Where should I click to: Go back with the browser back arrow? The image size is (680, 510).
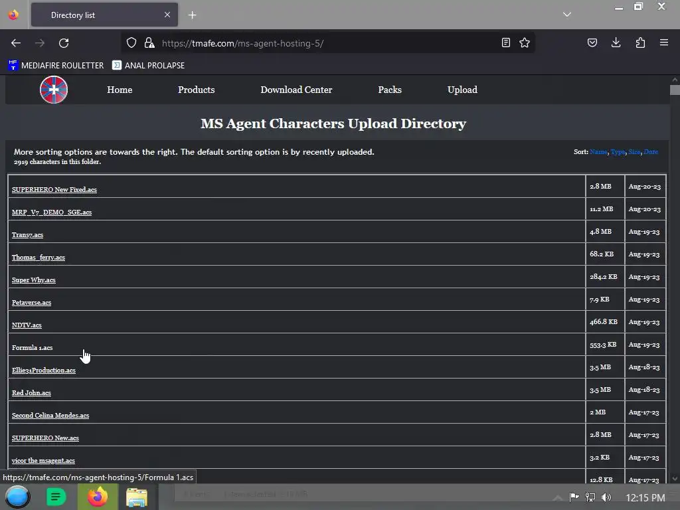click(x=16, y=43)
